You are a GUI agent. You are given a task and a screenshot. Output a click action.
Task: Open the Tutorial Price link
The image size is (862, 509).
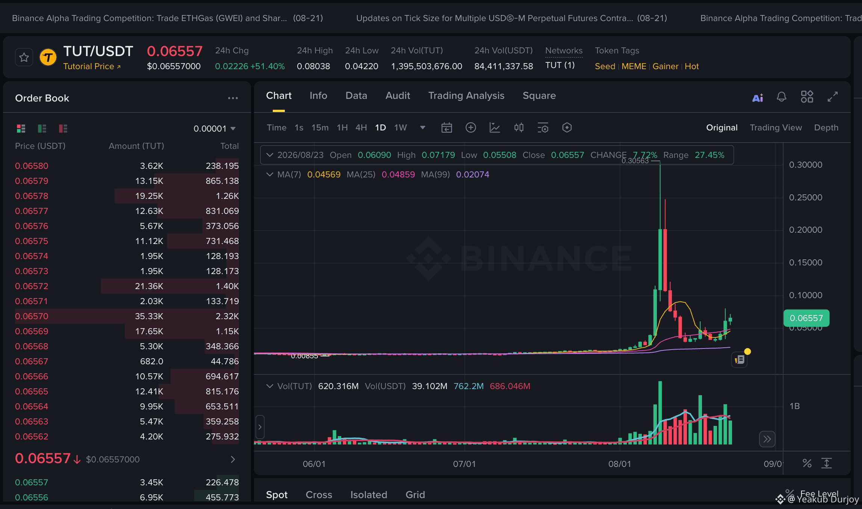tap(92, 67)
